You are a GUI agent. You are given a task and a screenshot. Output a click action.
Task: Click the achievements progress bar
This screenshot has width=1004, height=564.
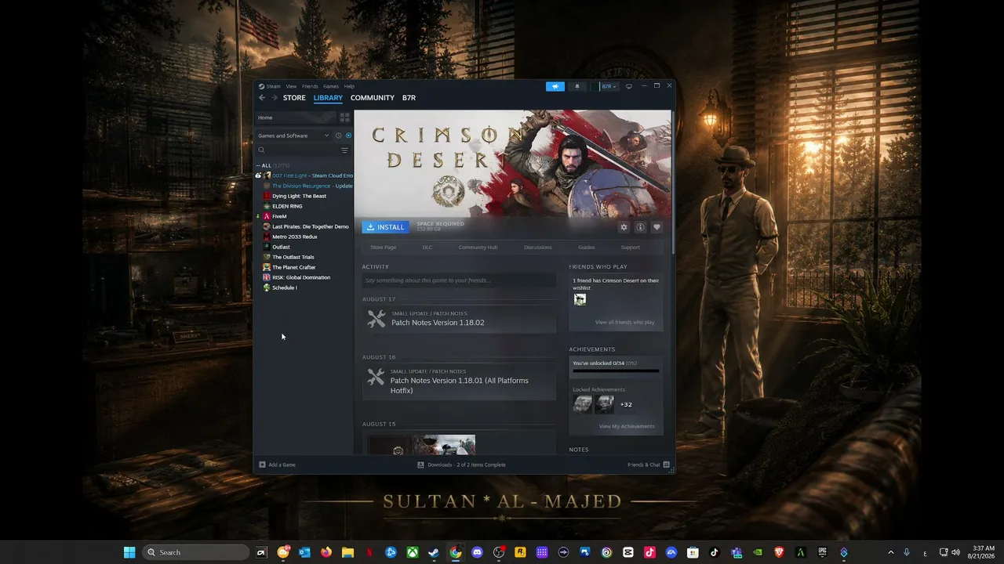616,371
